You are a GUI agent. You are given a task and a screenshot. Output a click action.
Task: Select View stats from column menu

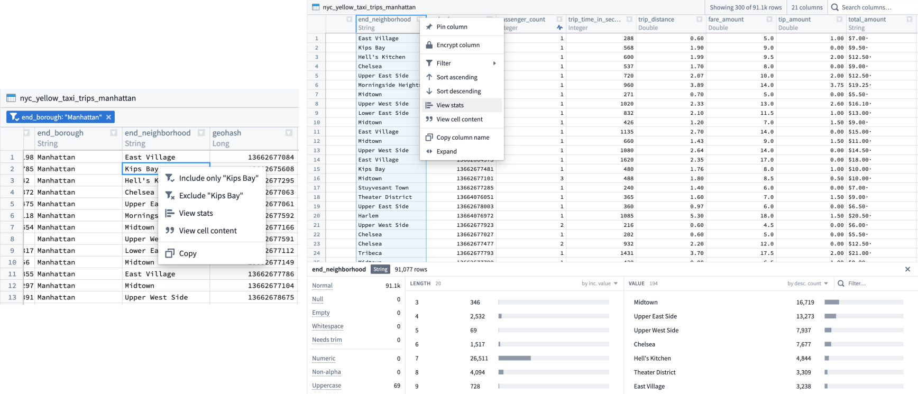450,105
